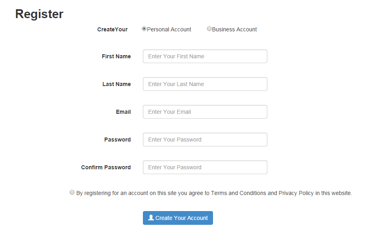368x232 pixels.
Task: Open the Terms and Conditions link
Action: click(237, 193)
